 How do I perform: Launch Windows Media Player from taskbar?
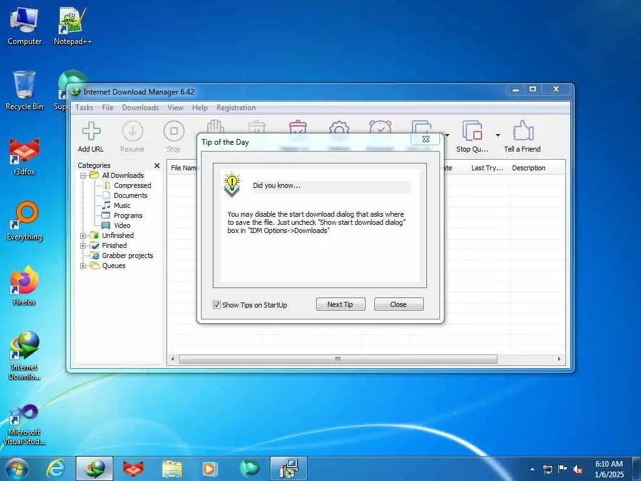pyautogui.click(x=210, y=468)
